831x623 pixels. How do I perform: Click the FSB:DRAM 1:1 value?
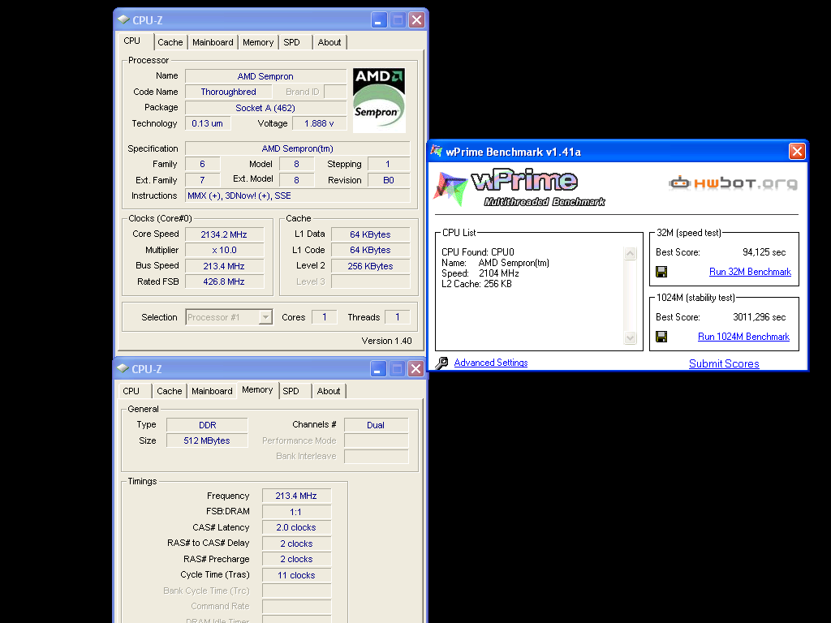[296, 512]
